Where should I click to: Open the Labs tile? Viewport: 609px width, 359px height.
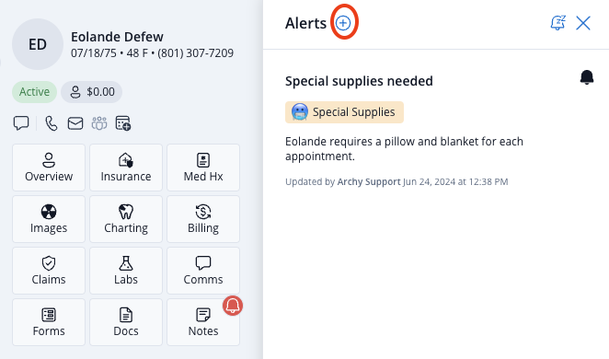(x=126, y=271)
